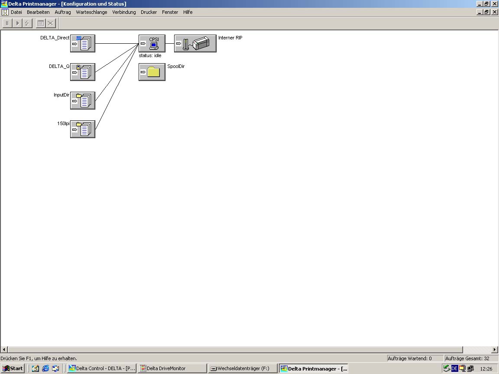Click the Delta Printmanager taskbar button
The height and width of the screenshot is (374, 499).
coord(314,369)
